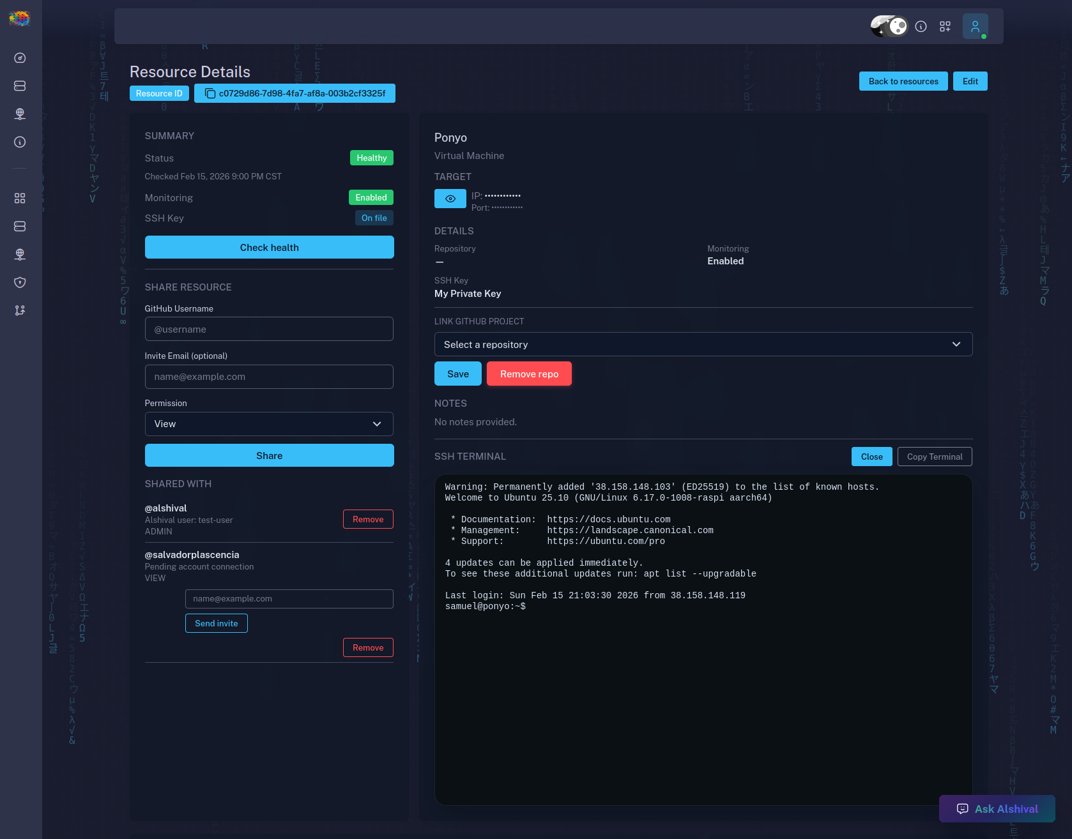This screenshot has width=1072, height=839.
Task: Open the Ask Alshival chat widget
Action: pos(997,809)
